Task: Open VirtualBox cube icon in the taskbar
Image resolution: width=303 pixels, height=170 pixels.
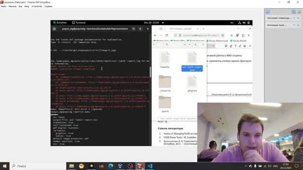Action: [x=120, y=166]
